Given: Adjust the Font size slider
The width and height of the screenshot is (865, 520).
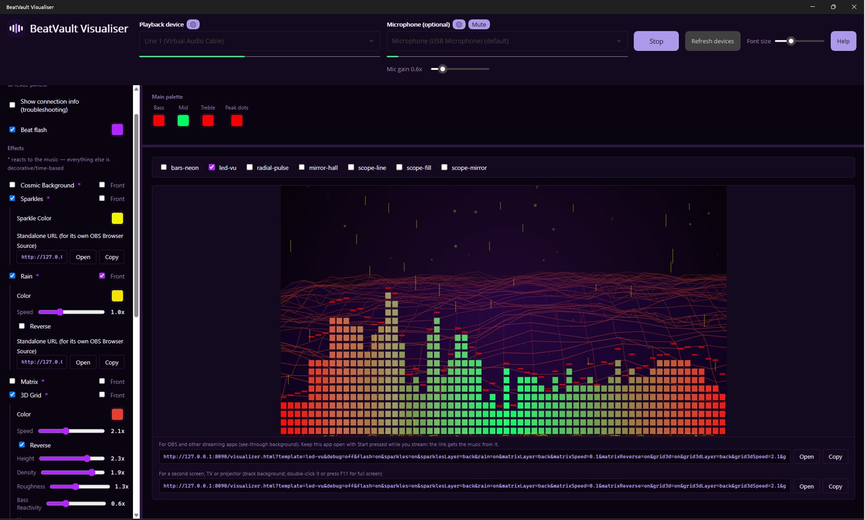Looking at the screenshot, I should (x=800, y=41).
